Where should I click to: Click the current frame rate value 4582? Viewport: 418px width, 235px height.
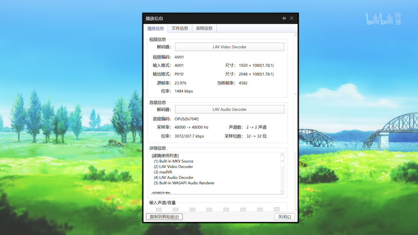(x=243, y=83)
